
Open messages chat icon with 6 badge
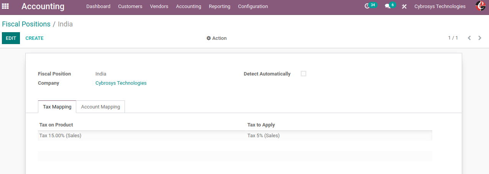[390, 6]
